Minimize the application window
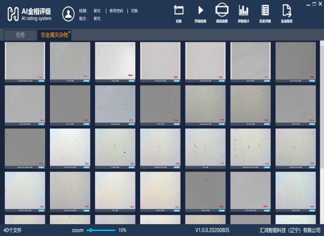This screenshot has width=324, height=236. tap(308, 4)
